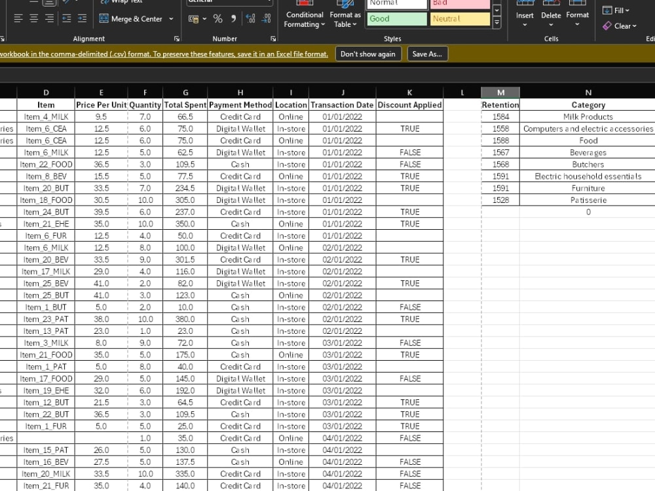Select cell with Total Spent 234.5

185,189
